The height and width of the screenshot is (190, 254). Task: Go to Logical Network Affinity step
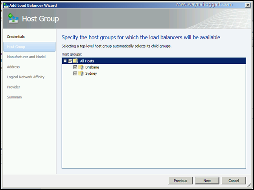(26, 77)
